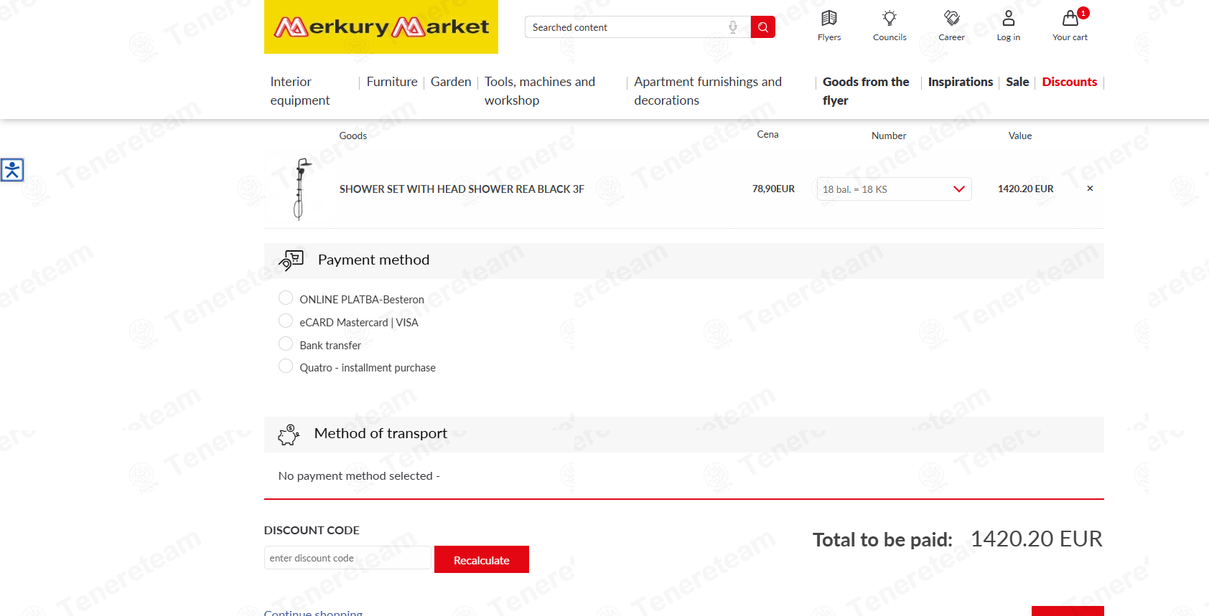1209x616 pixels.
Task: Open the Councils lightbulb icon
Action: [890, 18]
